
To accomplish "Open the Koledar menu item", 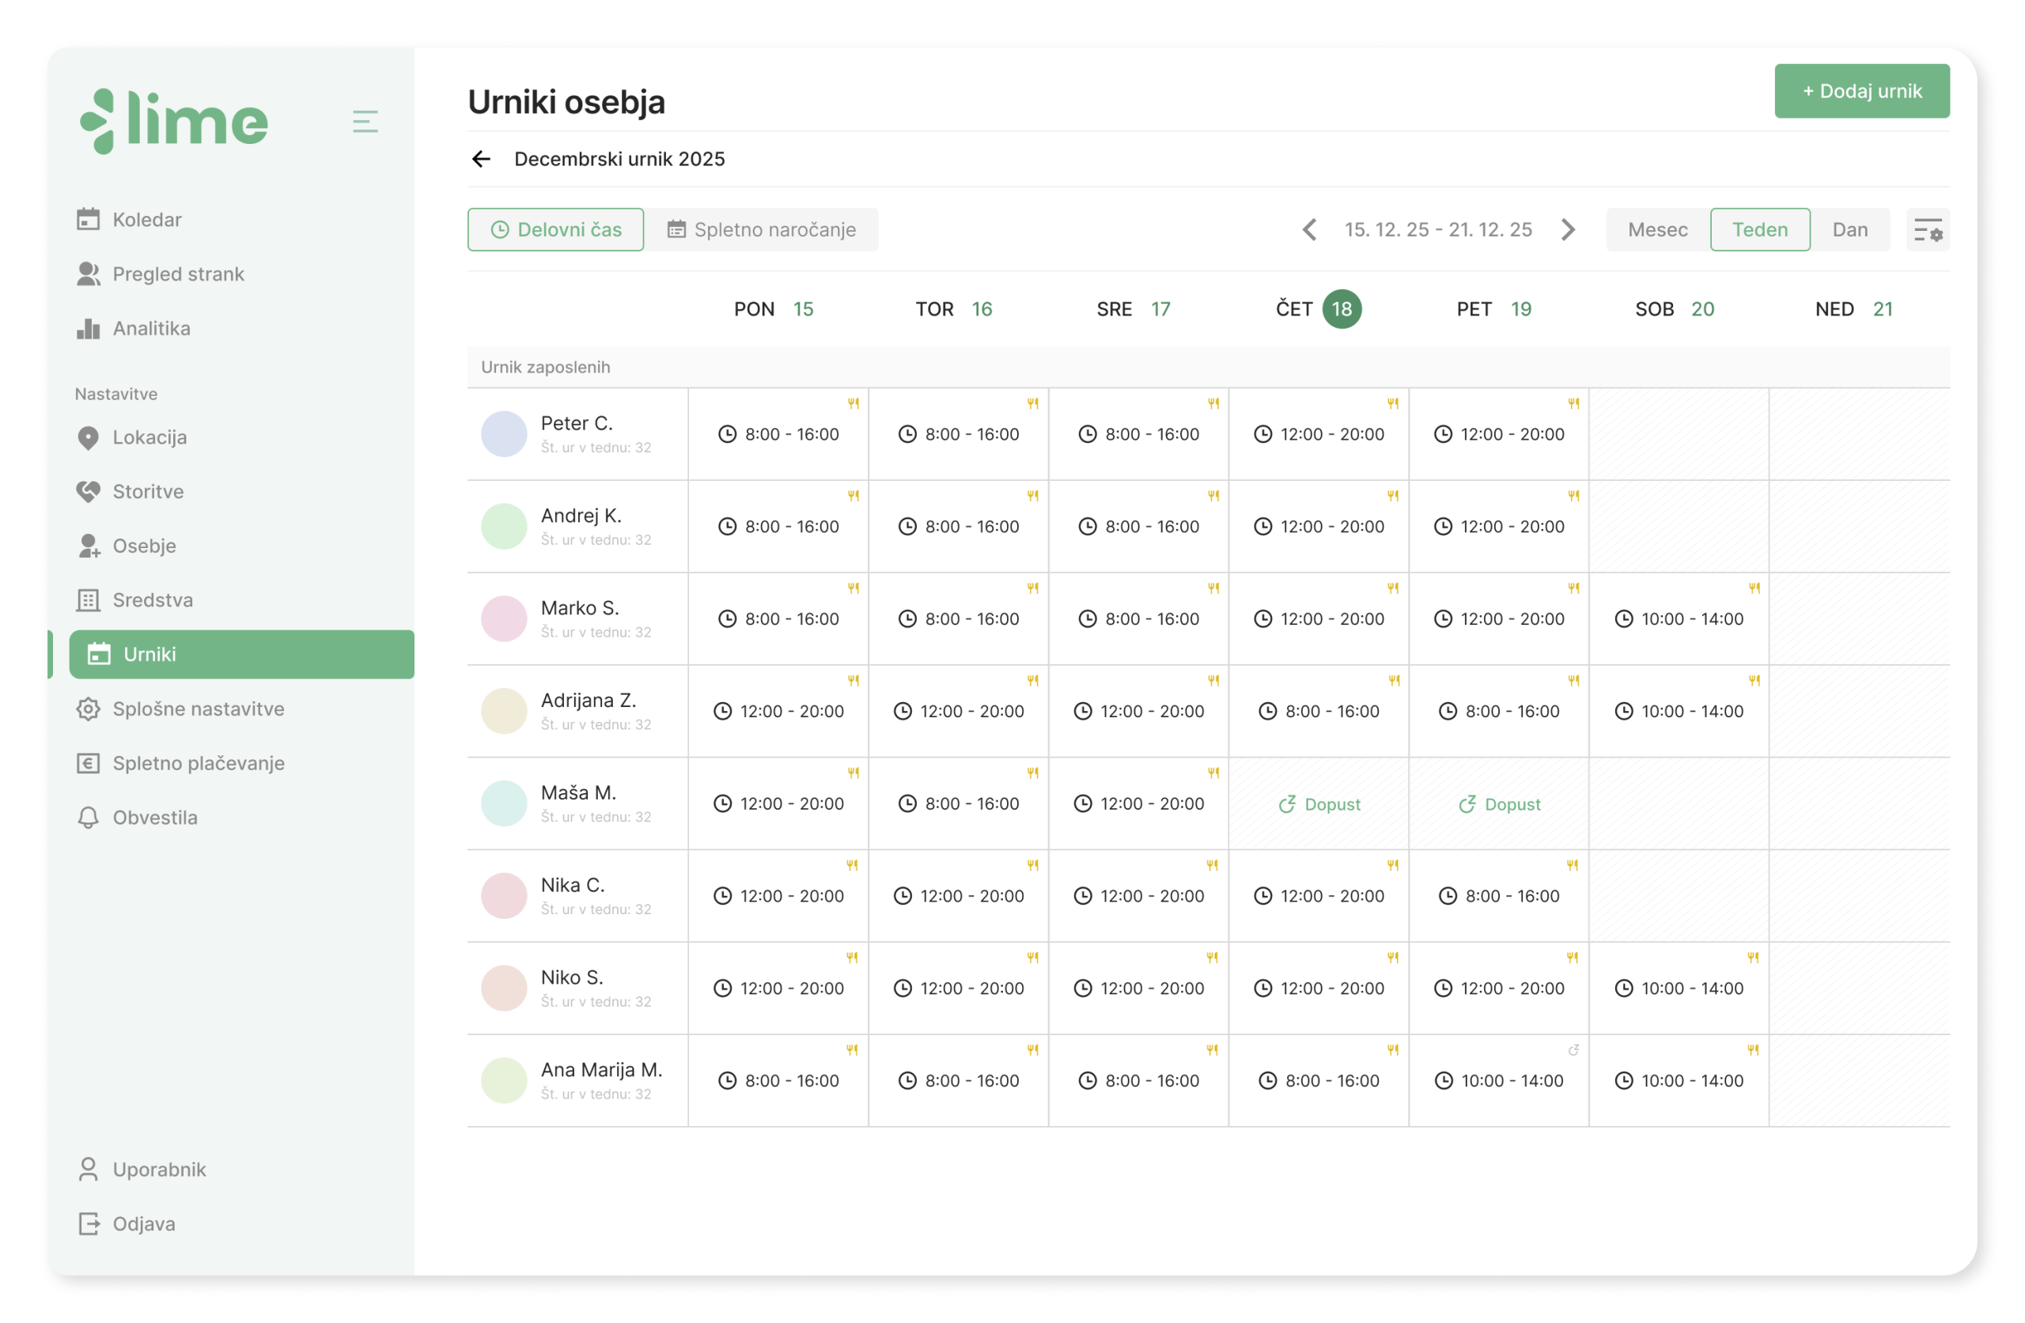I will (146, 220).
